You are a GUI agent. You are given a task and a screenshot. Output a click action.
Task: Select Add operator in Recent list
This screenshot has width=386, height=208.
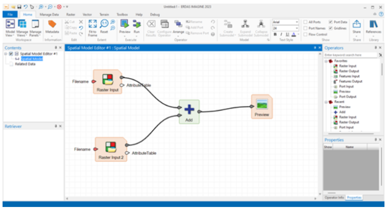pyautogui.click(x=342, y=112)
